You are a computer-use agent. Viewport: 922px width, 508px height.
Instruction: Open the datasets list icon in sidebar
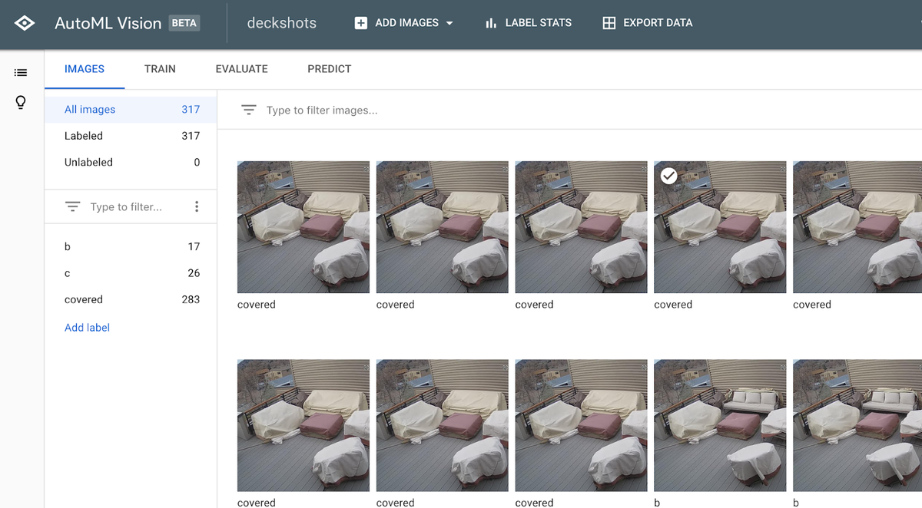point(21,73)
